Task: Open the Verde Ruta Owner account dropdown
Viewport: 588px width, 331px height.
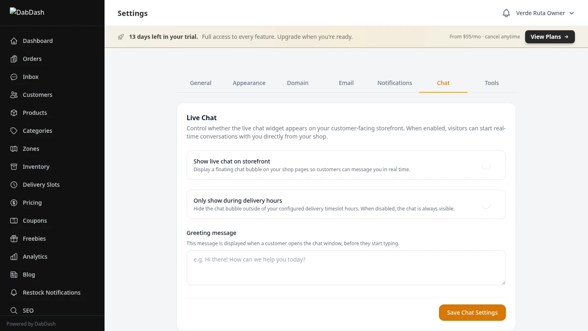Action: 541,13
